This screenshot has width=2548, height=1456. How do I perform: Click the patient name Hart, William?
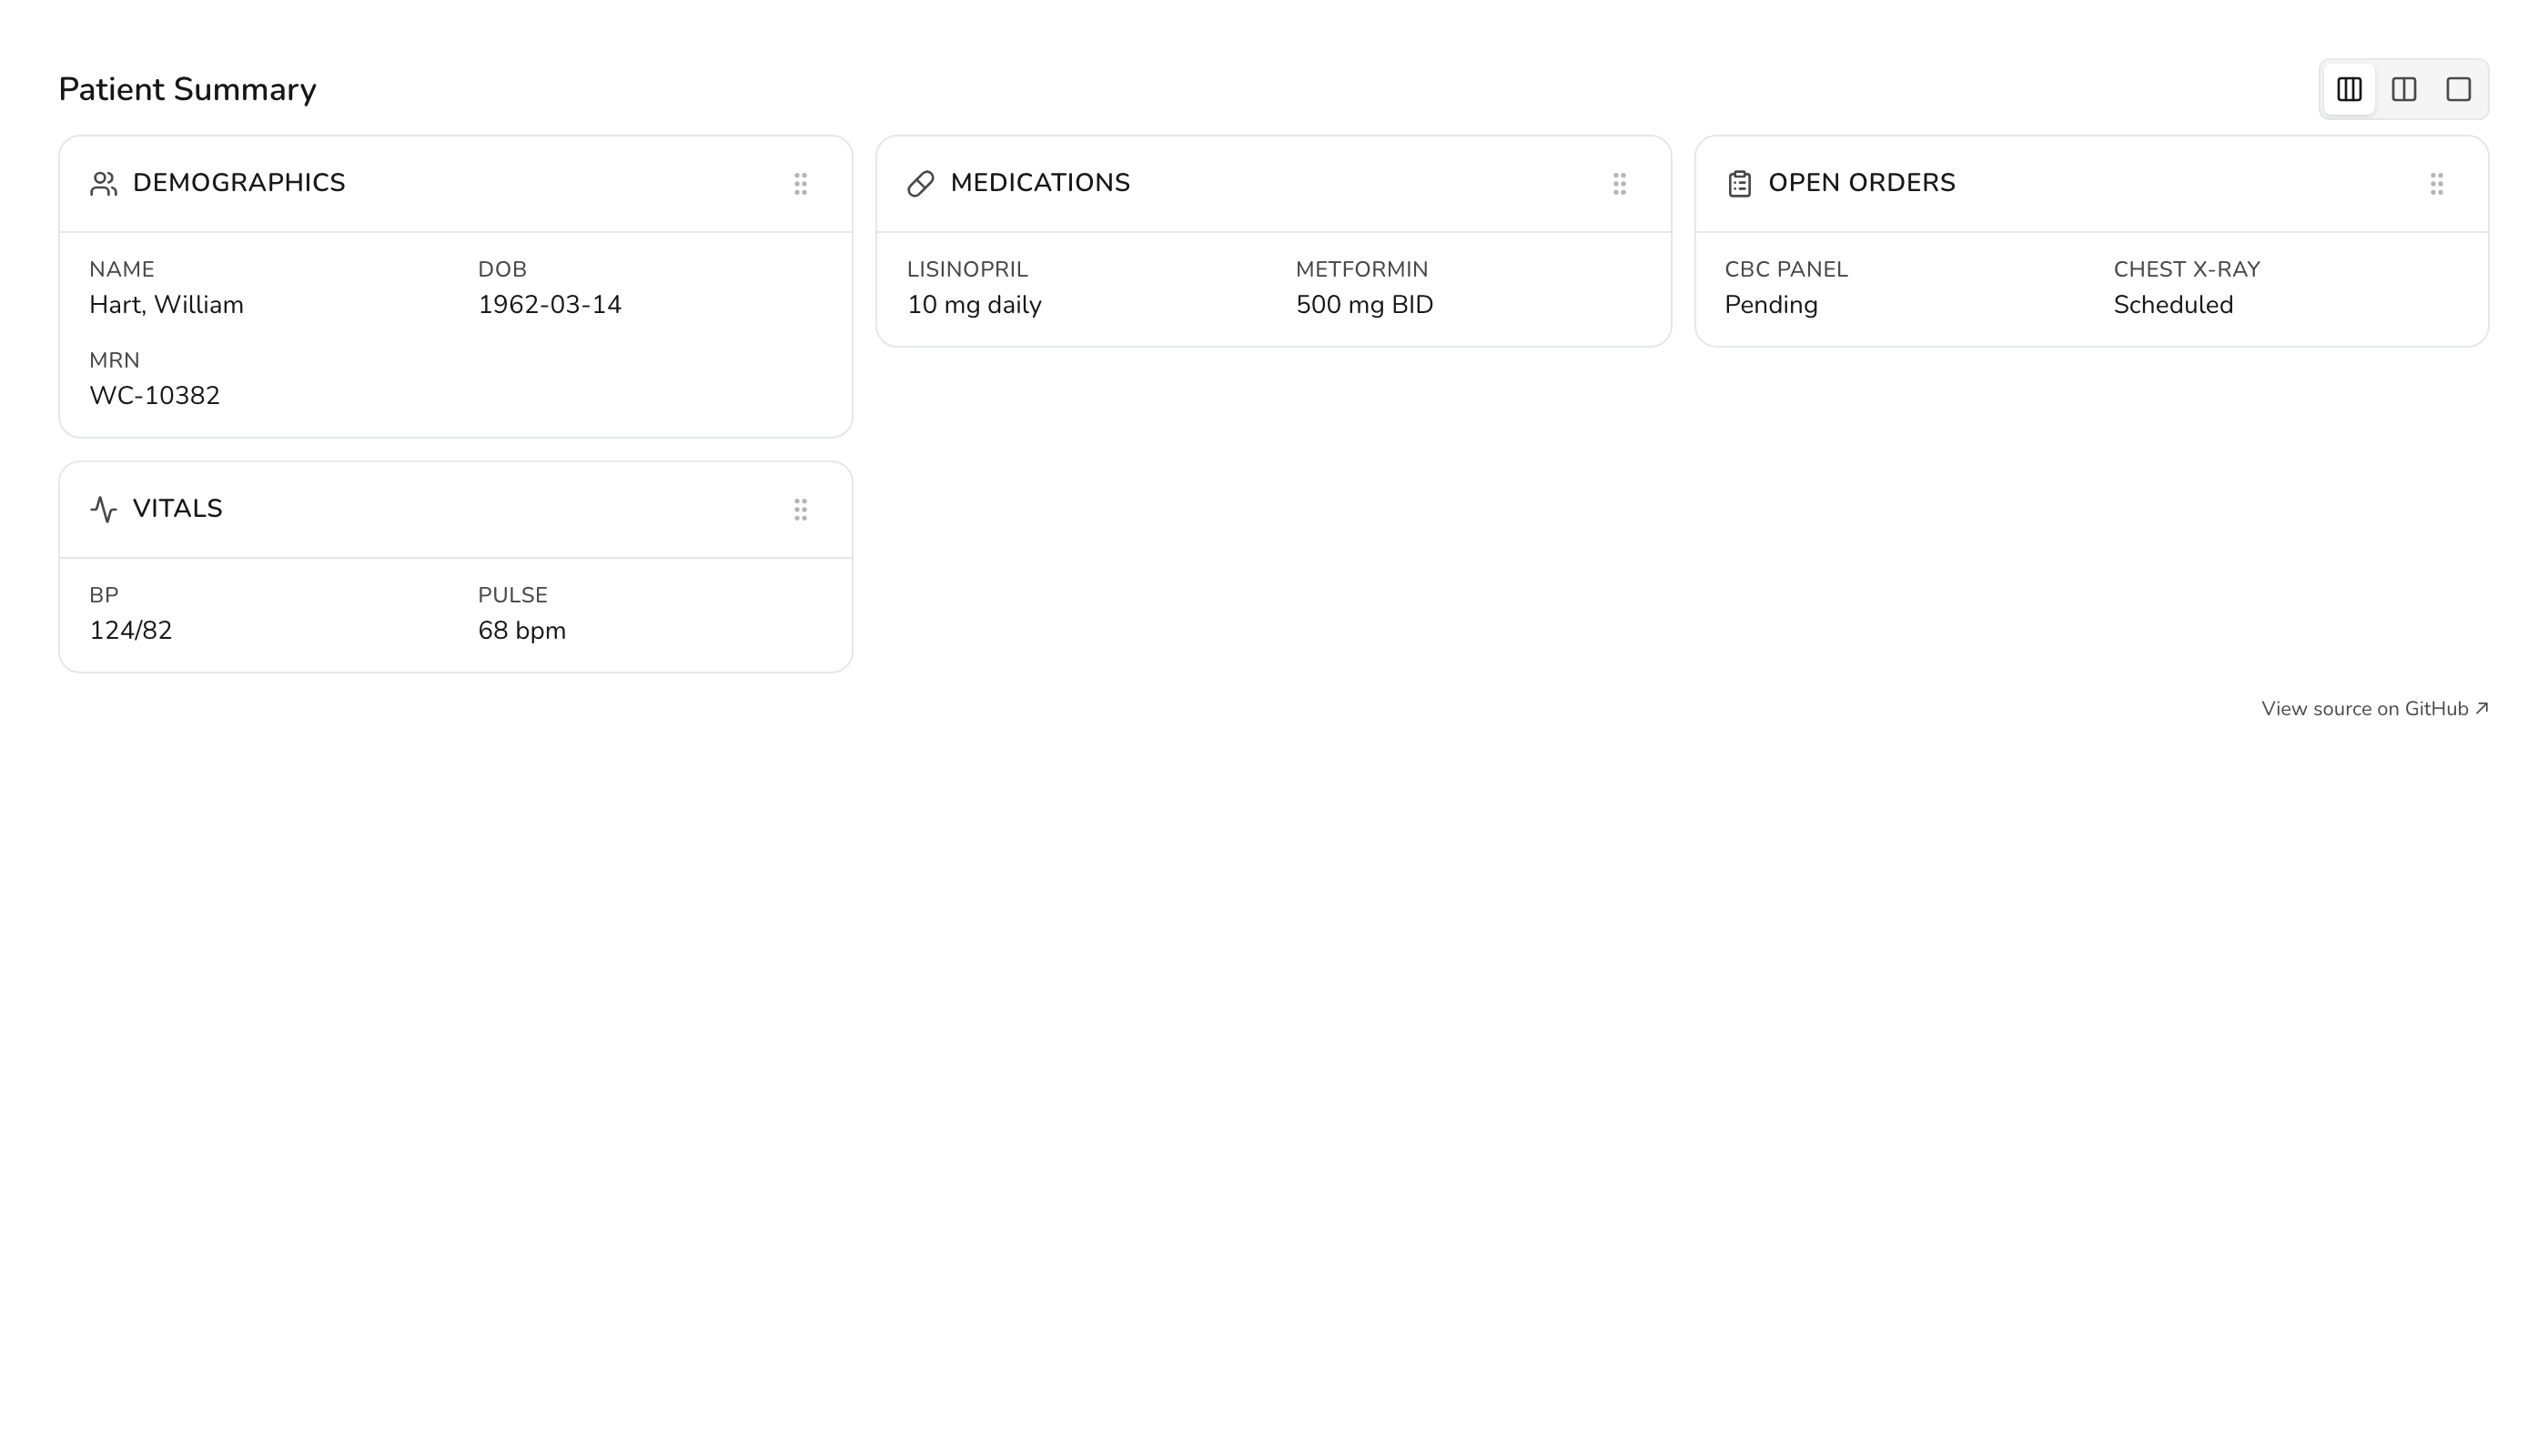click(x=166, y=305)
